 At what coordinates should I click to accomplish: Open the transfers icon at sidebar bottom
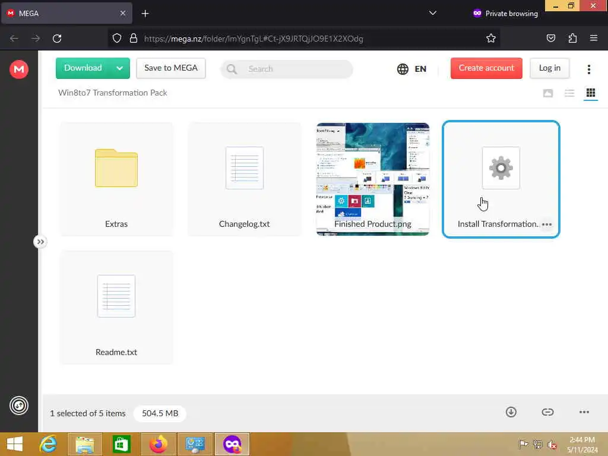pos(18,406)
